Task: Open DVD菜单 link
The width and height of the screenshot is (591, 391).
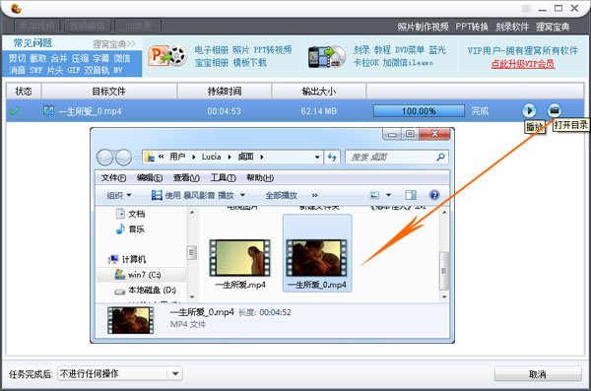Action: point(410,50)
